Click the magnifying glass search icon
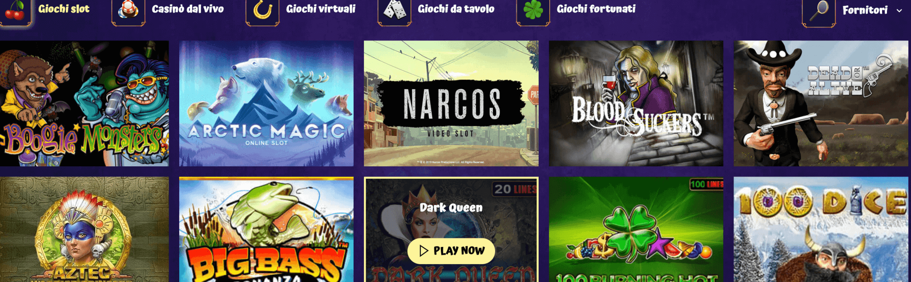 coord(819,11)
